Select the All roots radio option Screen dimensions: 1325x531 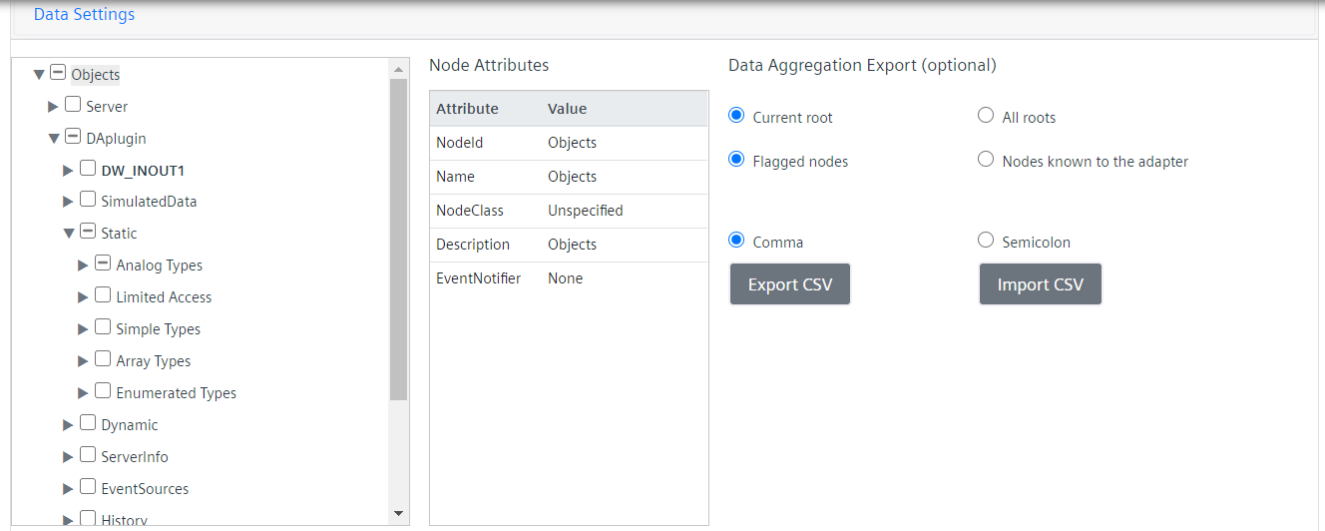click(x=986, y=117)
